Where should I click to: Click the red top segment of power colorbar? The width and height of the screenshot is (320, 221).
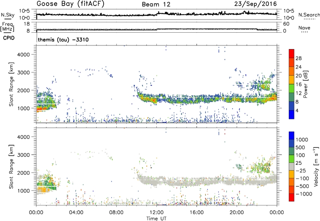pos(292,53)
